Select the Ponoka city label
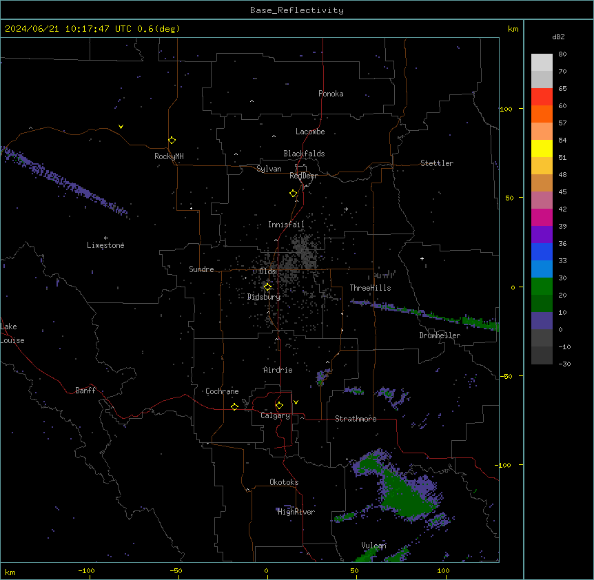Image resolution: width=594 pixels, height=580 pixels. (x=331, y=94)
